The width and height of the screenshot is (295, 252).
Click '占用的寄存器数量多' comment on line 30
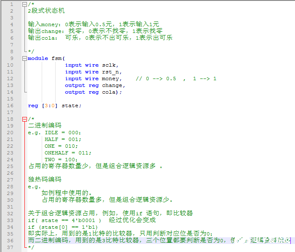click(107, 200)
